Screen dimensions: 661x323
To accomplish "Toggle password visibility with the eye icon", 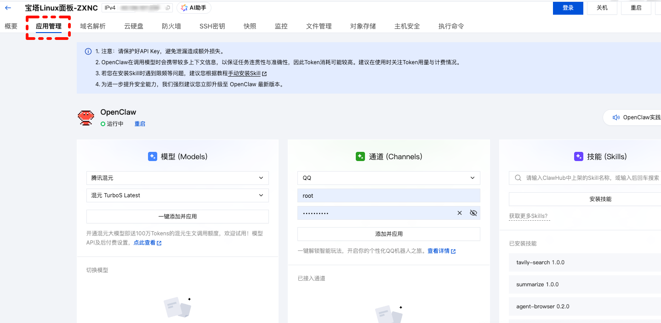I will [473, 212].
